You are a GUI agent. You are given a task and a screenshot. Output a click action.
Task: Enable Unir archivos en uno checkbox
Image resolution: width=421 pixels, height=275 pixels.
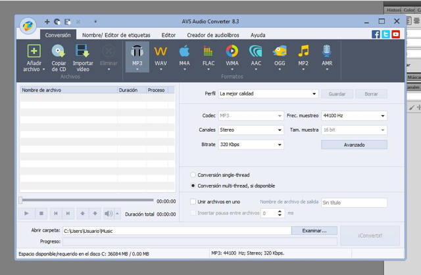click(x=193, y=202)
